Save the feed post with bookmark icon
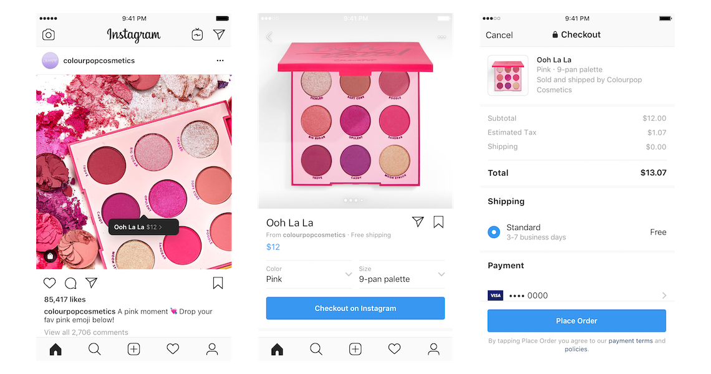This screenshot has height=374, width=711. 218,284
